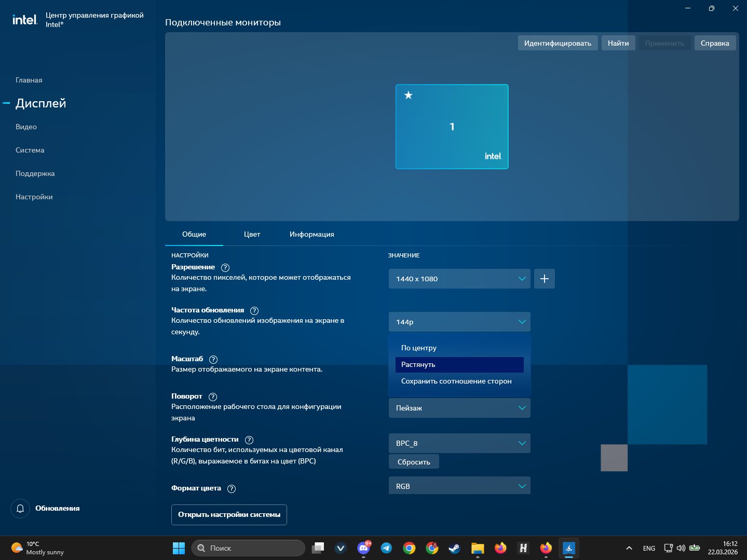Select По центру in scaling list

(419, 348)
